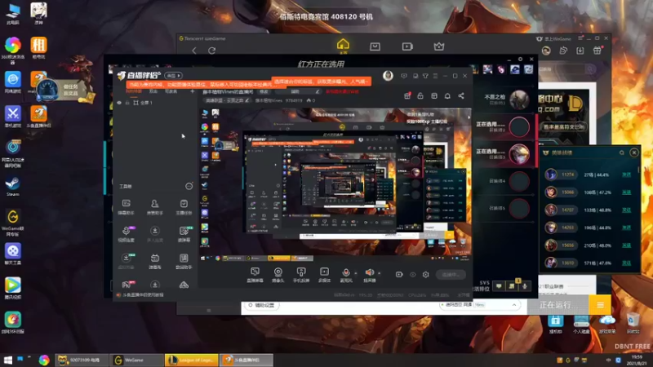Open the feedback chat icon in the title bar
This screenshot has width=653, height=367.
pyautogui.click(x=404, y=76)
